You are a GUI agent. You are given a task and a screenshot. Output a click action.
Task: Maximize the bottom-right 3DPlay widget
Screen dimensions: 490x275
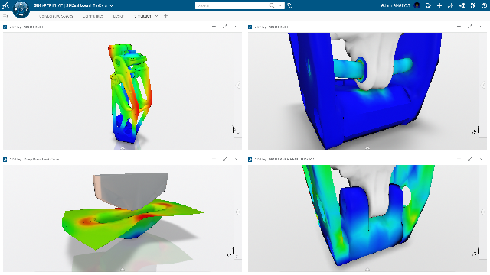click(x=470, y=159)
